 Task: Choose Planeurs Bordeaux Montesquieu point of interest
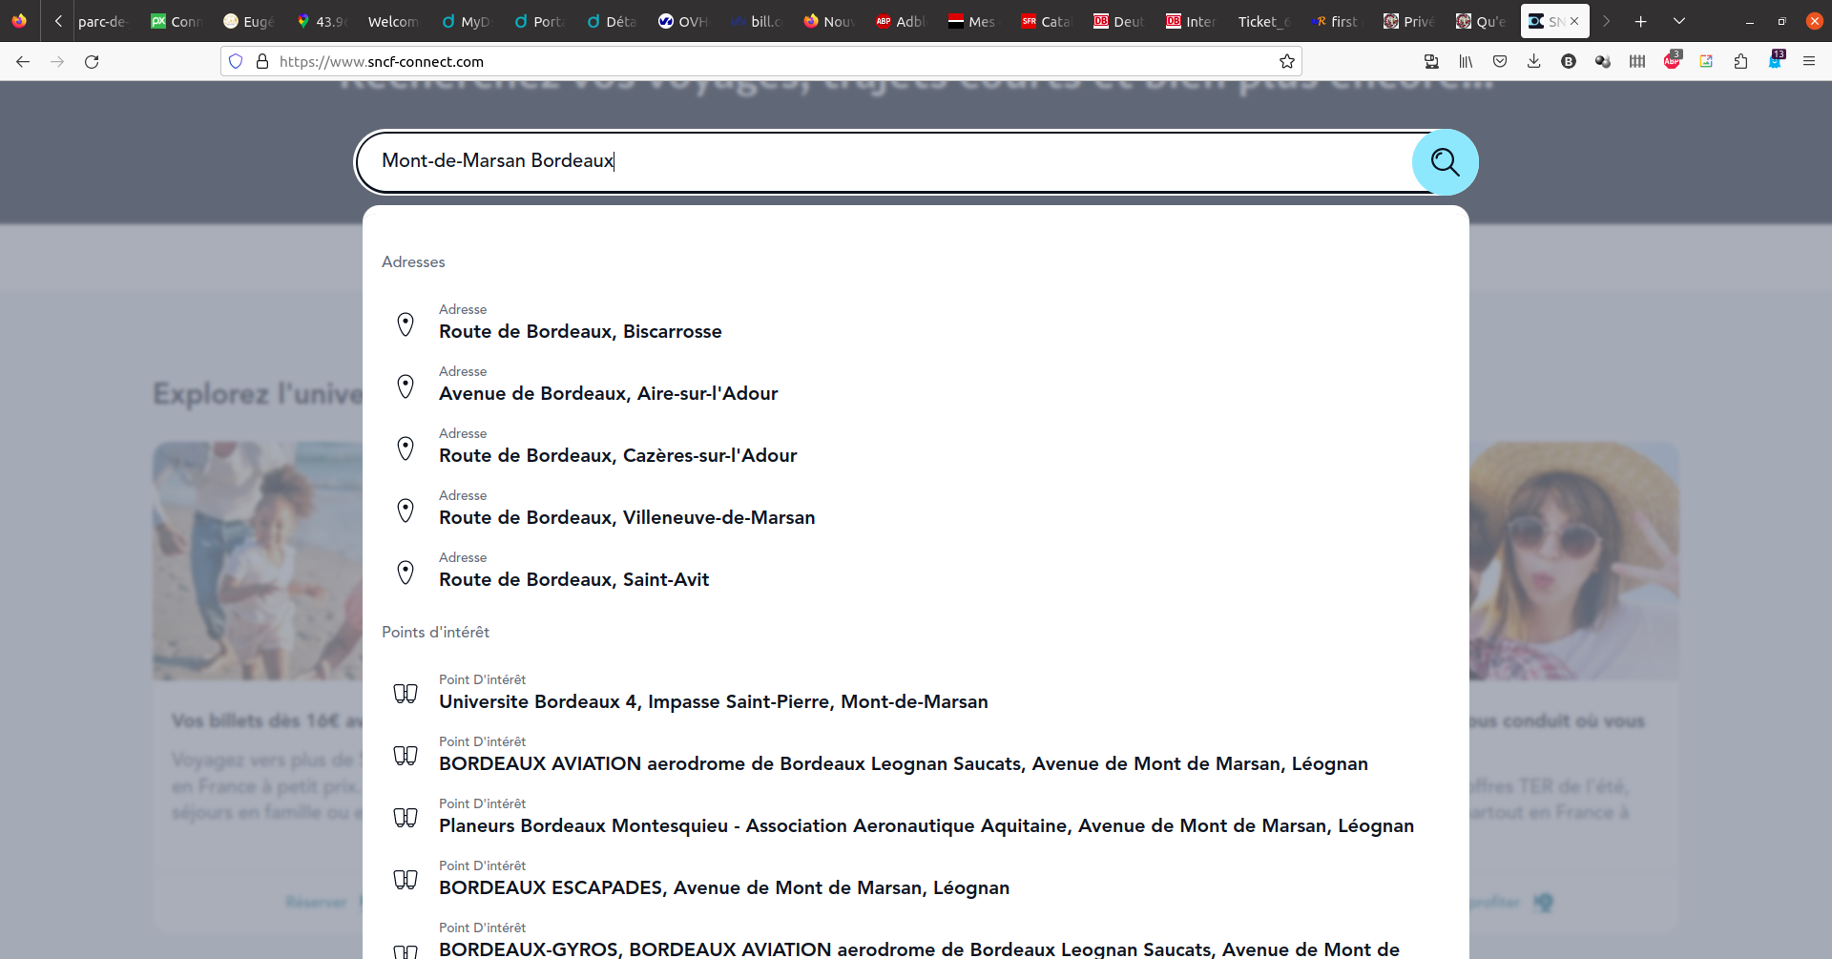[915, 817]
